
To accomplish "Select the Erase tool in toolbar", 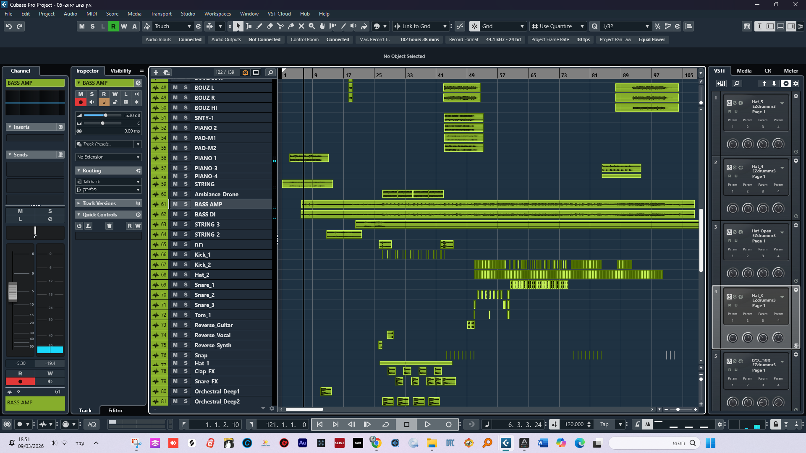I will pyautogui.click(x=270, y=26).
